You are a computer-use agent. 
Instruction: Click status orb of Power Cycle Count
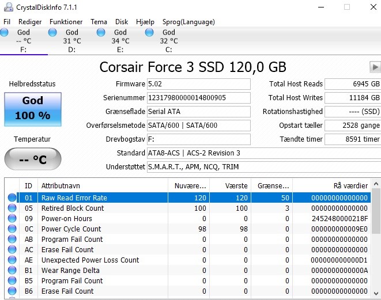click(12, 229)
